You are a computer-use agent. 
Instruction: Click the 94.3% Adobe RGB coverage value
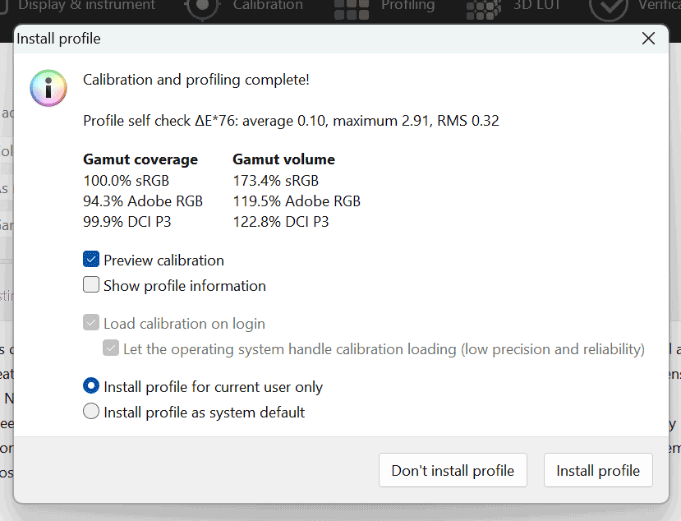coord(143,201)
